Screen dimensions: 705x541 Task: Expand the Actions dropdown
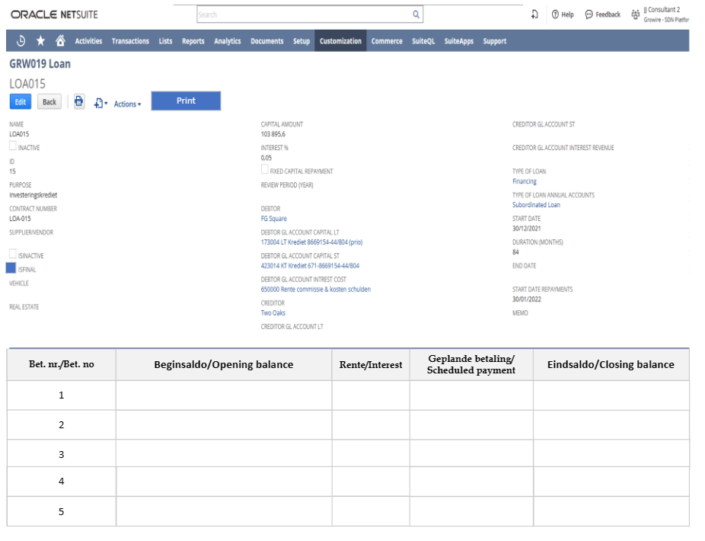127,104
